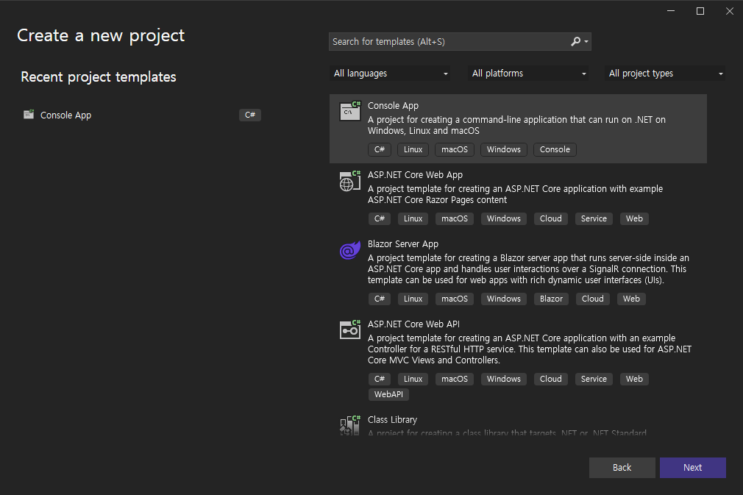Click macOS tag under ASP.NET Core Web API

click(455, 379)
